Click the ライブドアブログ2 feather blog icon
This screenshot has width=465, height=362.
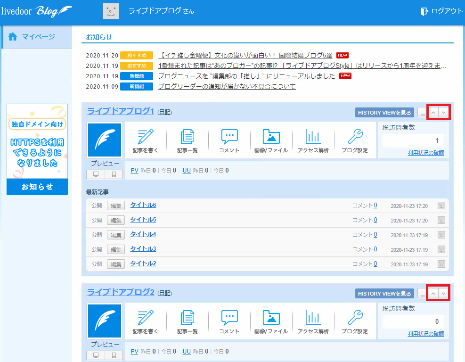[x=105, y=321]
